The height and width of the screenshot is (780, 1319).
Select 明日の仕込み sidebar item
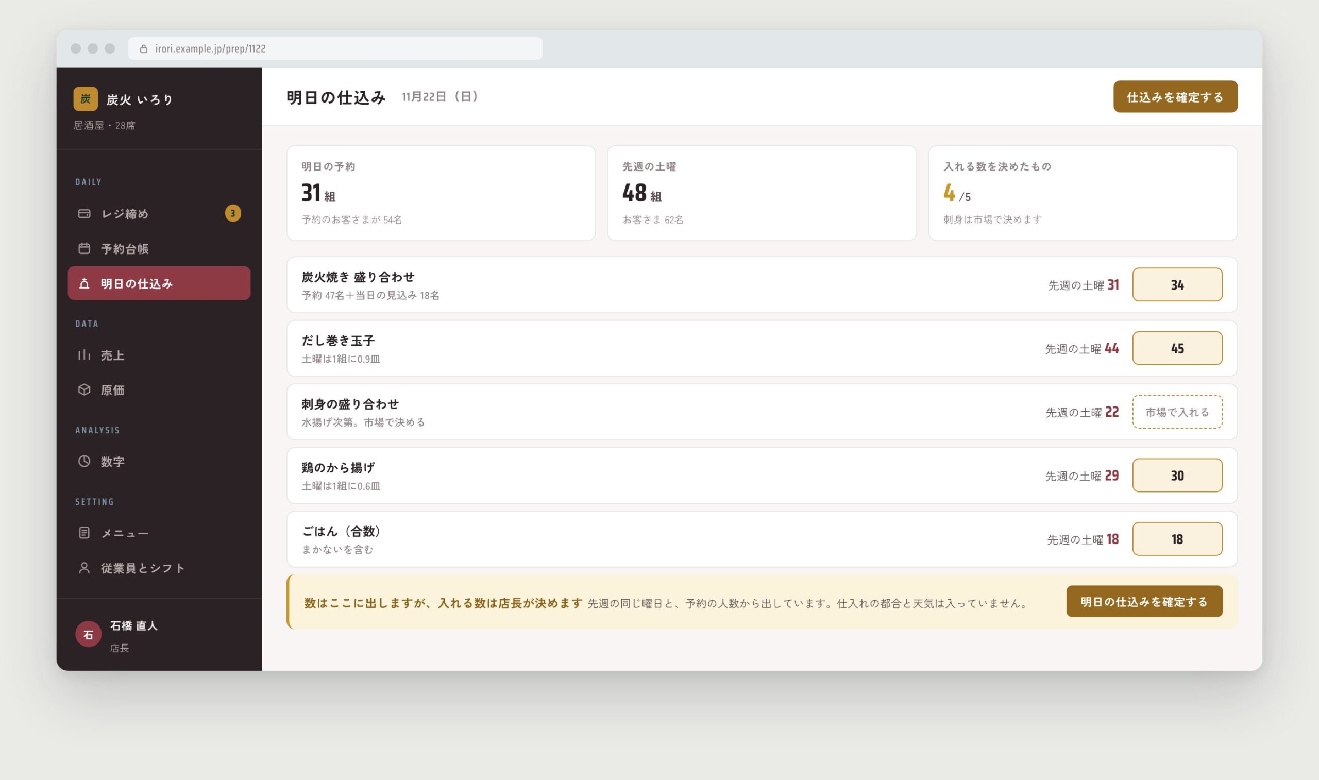(159, 283)
